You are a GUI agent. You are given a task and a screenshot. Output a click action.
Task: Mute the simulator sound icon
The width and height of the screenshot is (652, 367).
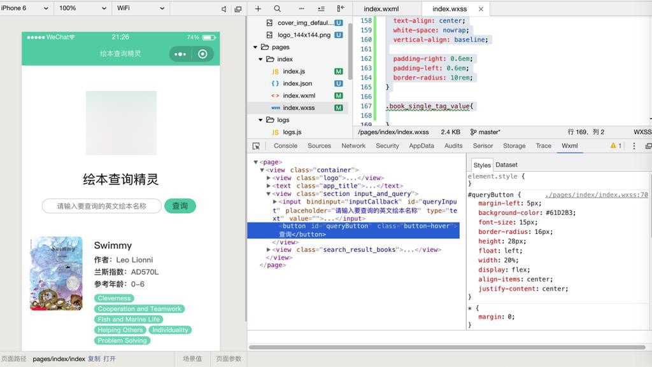tap(223, 9)
